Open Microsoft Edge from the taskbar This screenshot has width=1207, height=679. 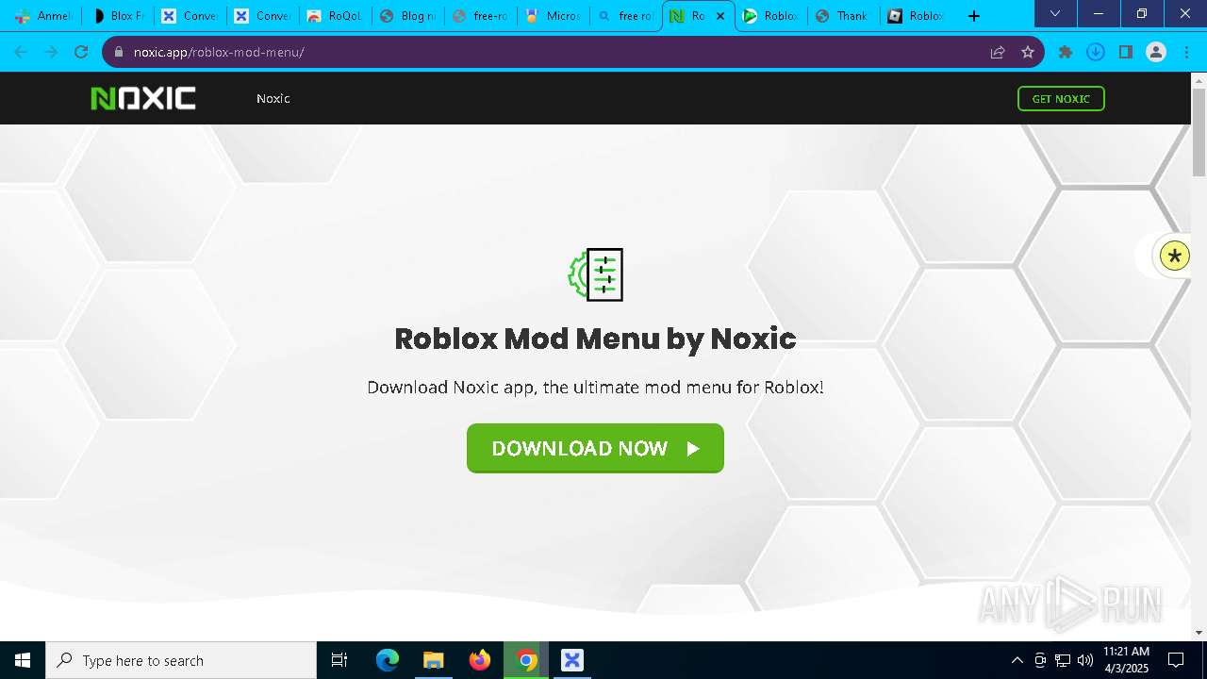(388, 660)
